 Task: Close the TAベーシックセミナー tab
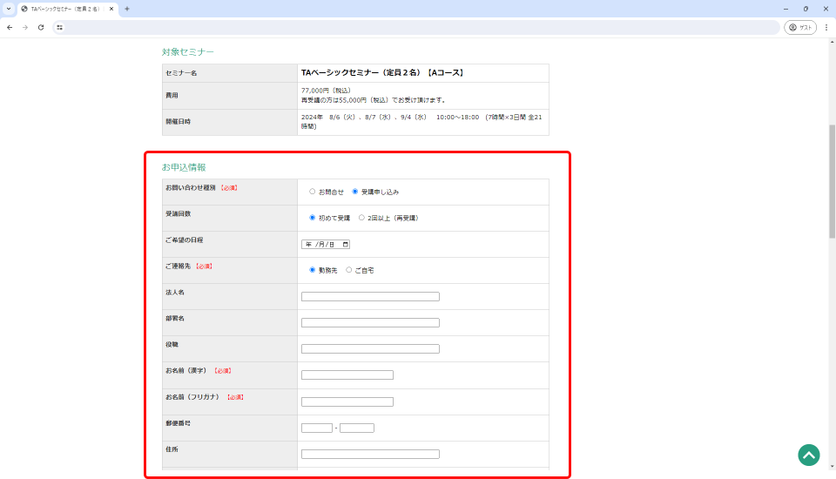(x=111, y=9)
